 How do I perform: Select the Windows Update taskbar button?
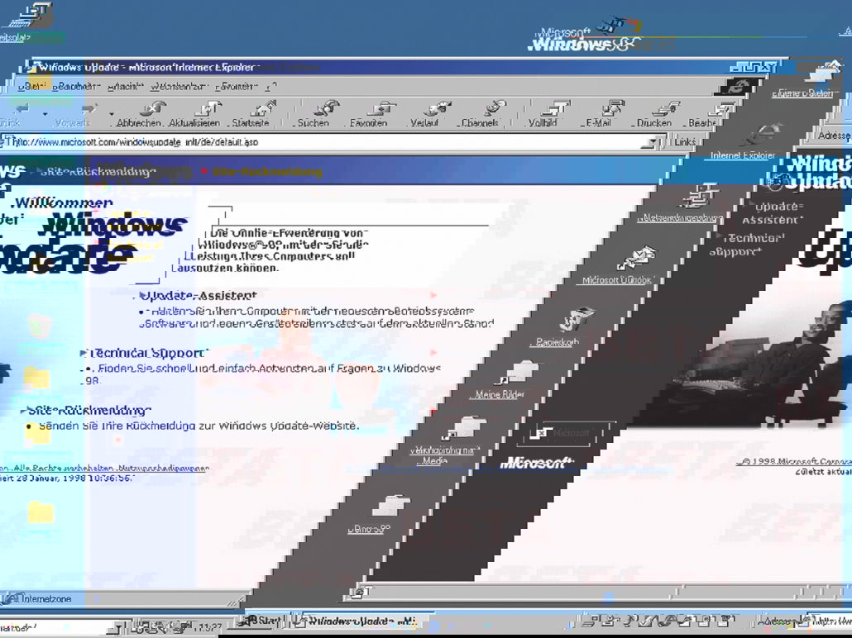pos(361,621)
